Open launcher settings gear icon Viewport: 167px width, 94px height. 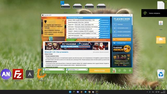[130, 70]
